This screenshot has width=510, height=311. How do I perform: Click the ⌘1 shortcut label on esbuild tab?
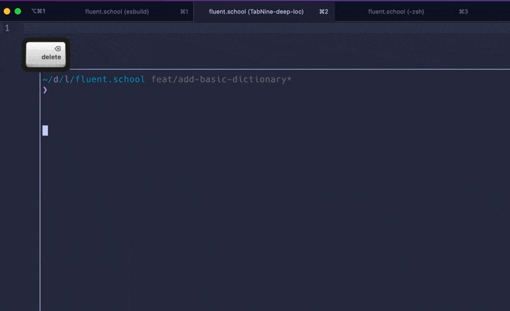(184, 11)
